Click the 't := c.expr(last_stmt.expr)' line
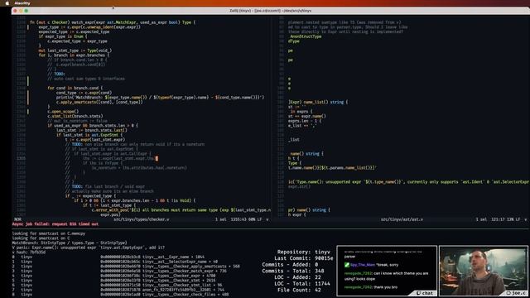The height and width of the screenshot is (298, 530). (95, 140)
